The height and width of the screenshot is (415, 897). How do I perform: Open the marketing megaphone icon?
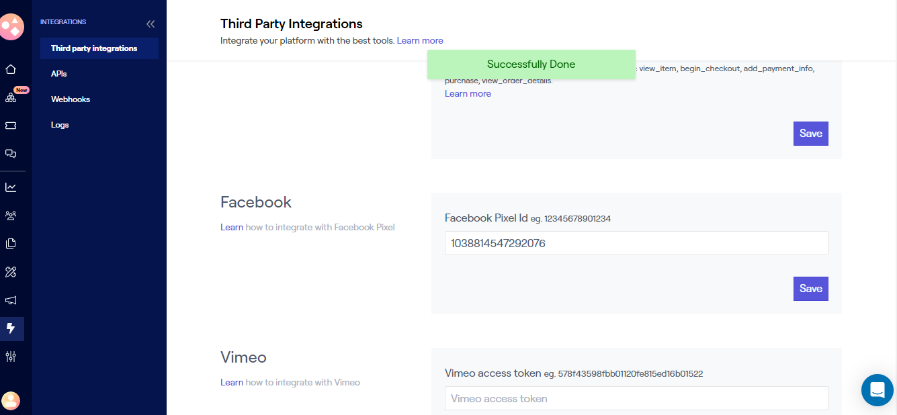click(x=11, y=300)
